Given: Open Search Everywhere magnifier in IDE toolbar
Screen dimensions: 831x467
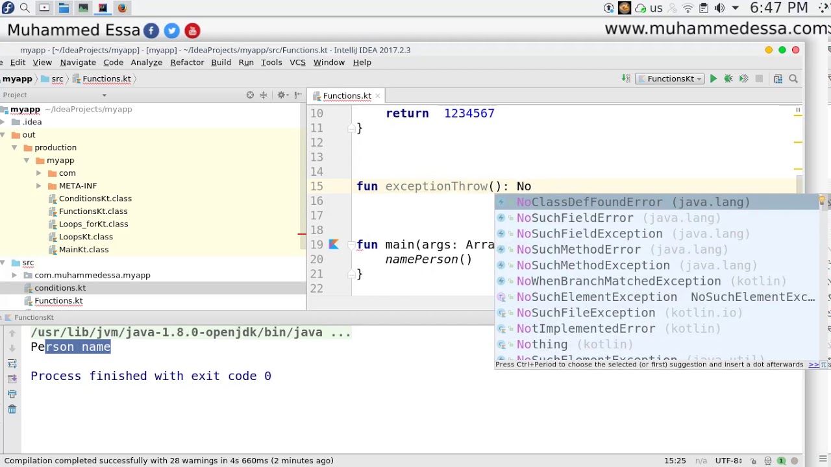Looking at the screenshot, I should click(793, 78).
